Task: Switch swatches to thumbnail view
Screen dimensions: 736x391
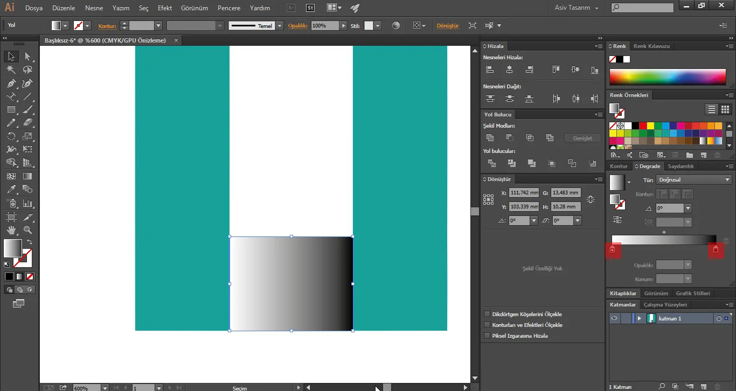Action: (725, 109)
